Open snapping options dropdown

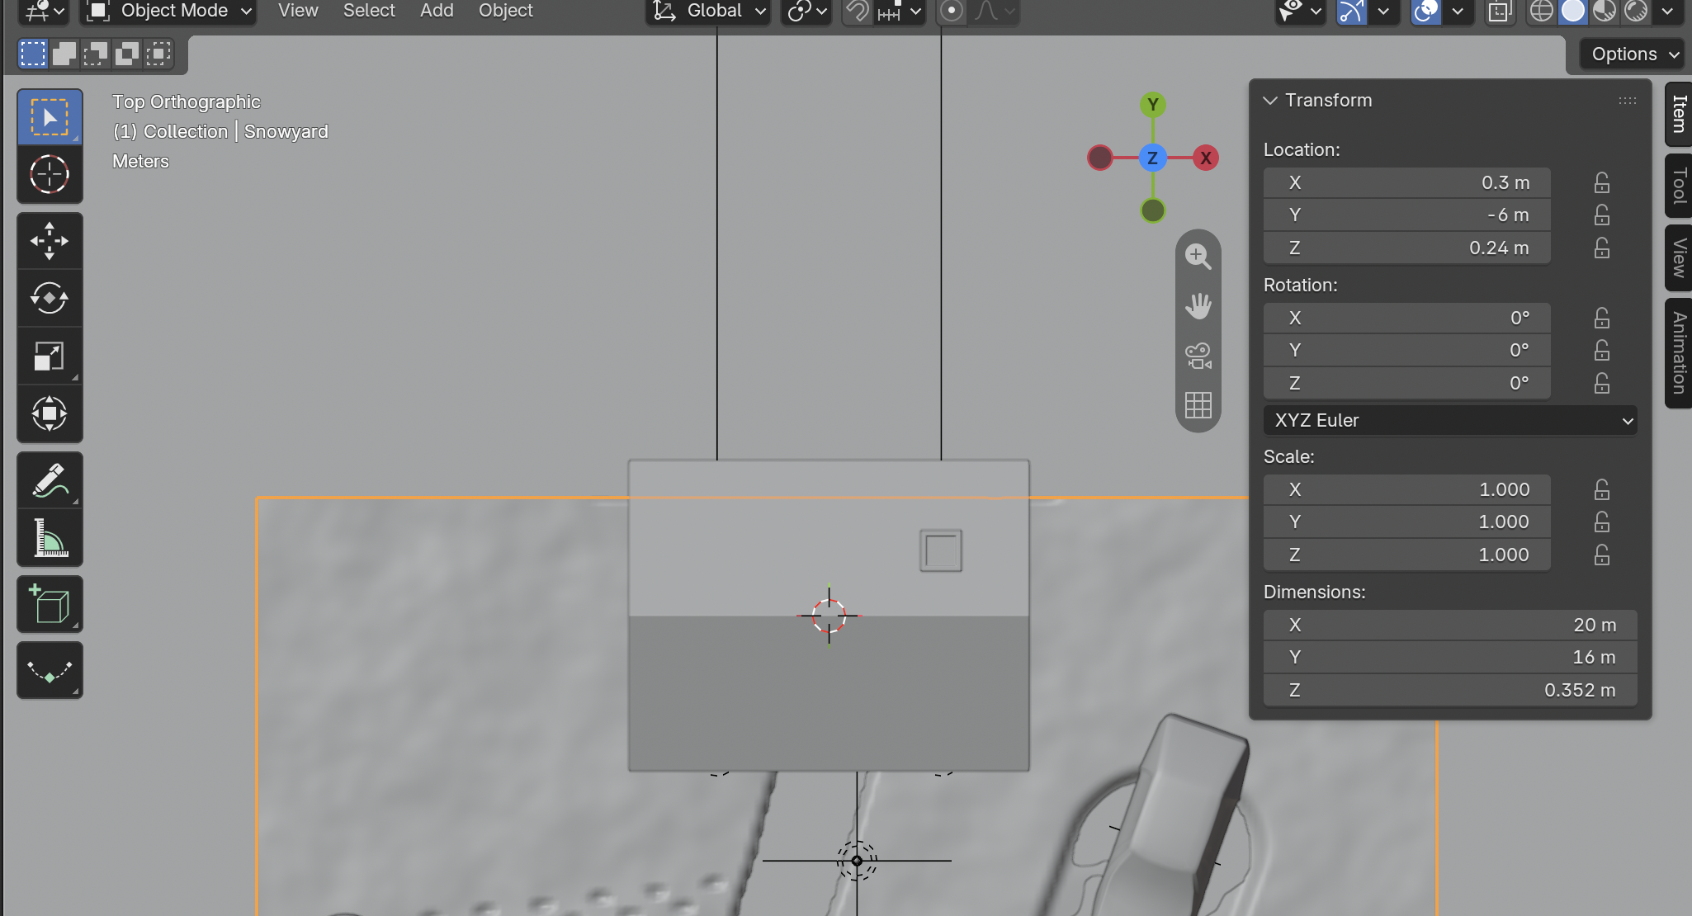[x=900, y=12]
